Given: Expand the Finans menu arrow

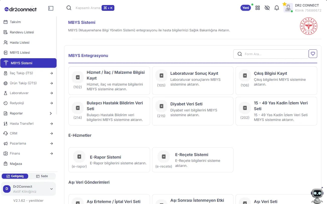Looking at the screenshot, I should tap(51, 154).
